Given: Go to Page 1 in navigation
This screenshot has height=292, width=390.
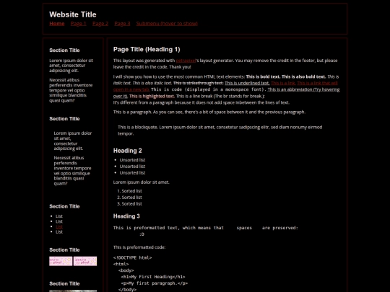Looking at the screenshot, I should tap(78, 24).
